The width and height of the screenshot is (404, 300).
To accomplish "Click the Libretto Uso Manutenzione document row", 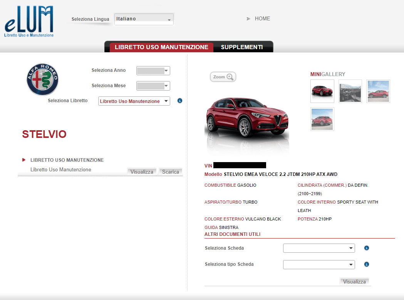I will [x=100, y=170].
